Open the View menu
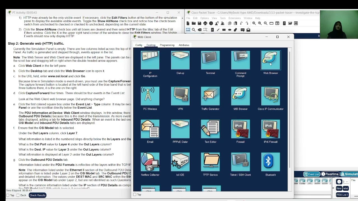This screenshot has height=201, width=358. click(x=214, y=18)
